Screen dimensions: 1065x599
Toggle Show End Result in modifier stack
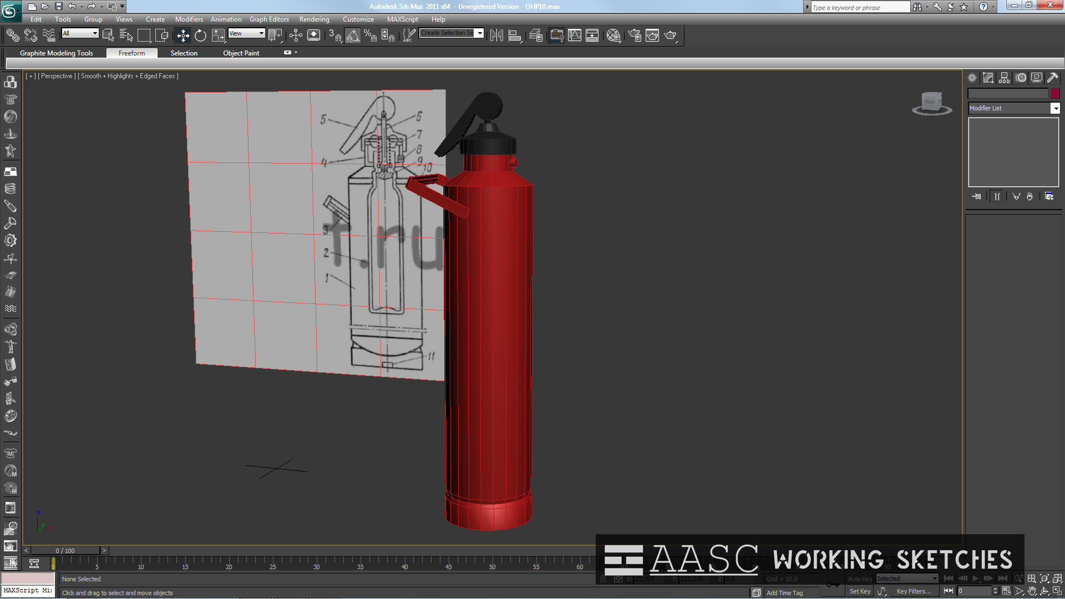[997, 196]
